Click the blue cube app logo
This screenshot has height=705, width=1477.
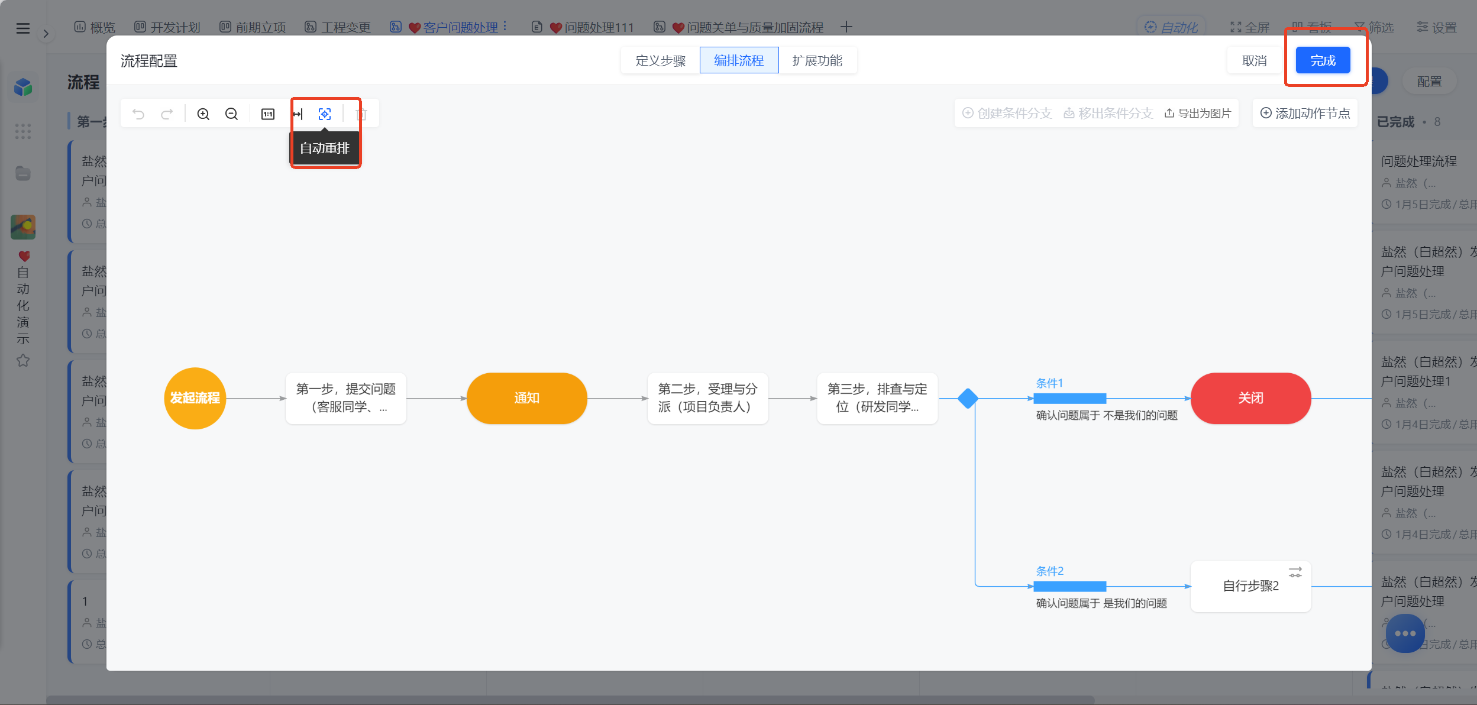pyautogui.click(x=23, y=87)
